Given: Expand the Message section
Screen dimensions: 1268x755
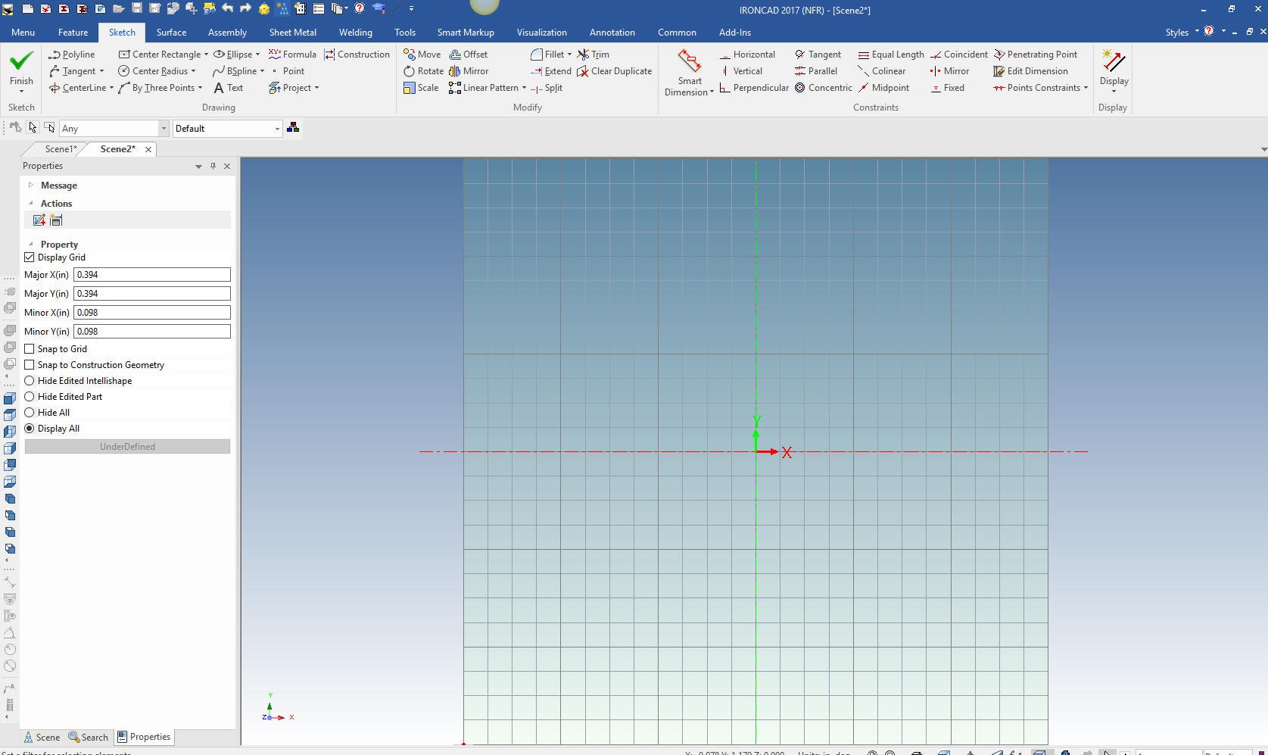Looking at the screenshot, I should click(31, 185).
